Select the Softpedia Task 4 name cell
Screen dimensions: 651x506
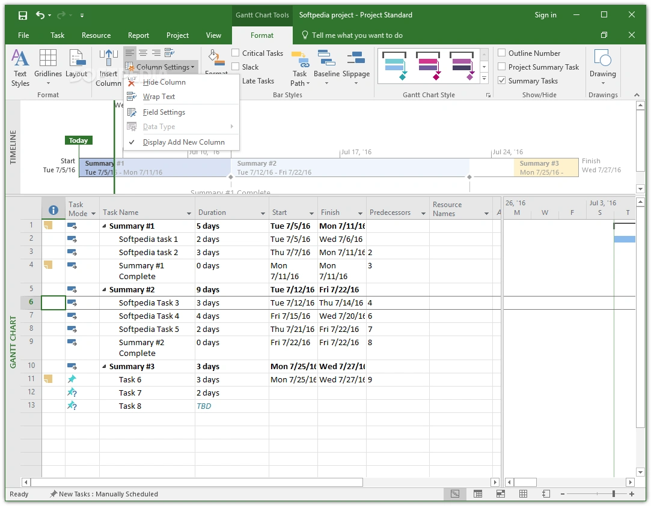tap(148, 316)
